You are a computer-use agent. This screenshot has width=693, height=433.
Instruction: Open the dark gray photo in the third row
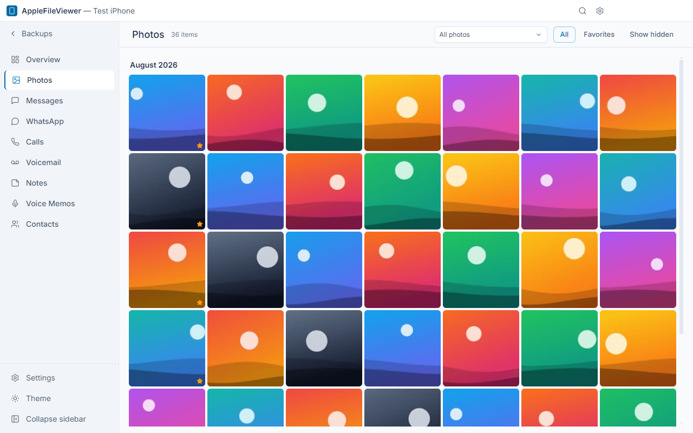pyautogui.click(x=245, y=270)
